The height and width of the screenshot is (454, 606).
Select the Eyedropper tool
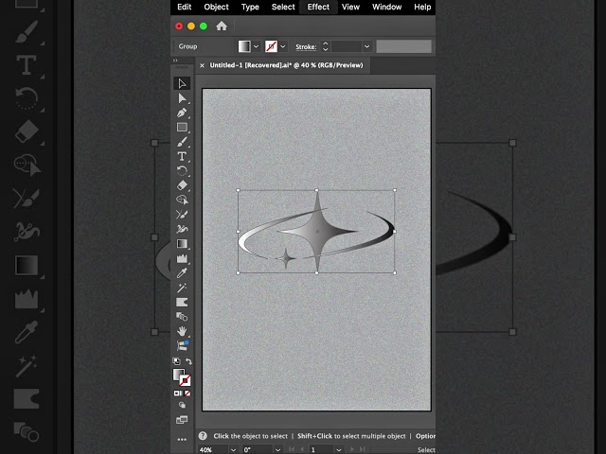tap(182, 273)
